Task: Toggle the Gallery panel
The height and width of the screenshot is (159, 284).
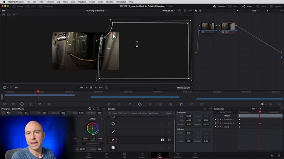Action: (18, 6)
